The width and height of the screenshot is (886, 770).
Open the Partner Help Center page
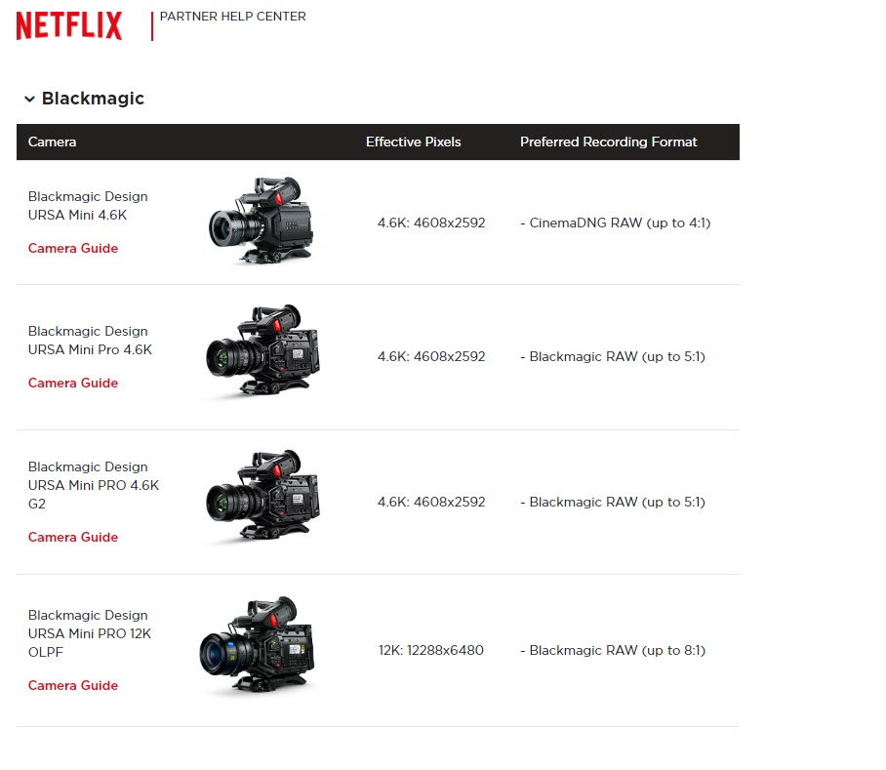232,17
